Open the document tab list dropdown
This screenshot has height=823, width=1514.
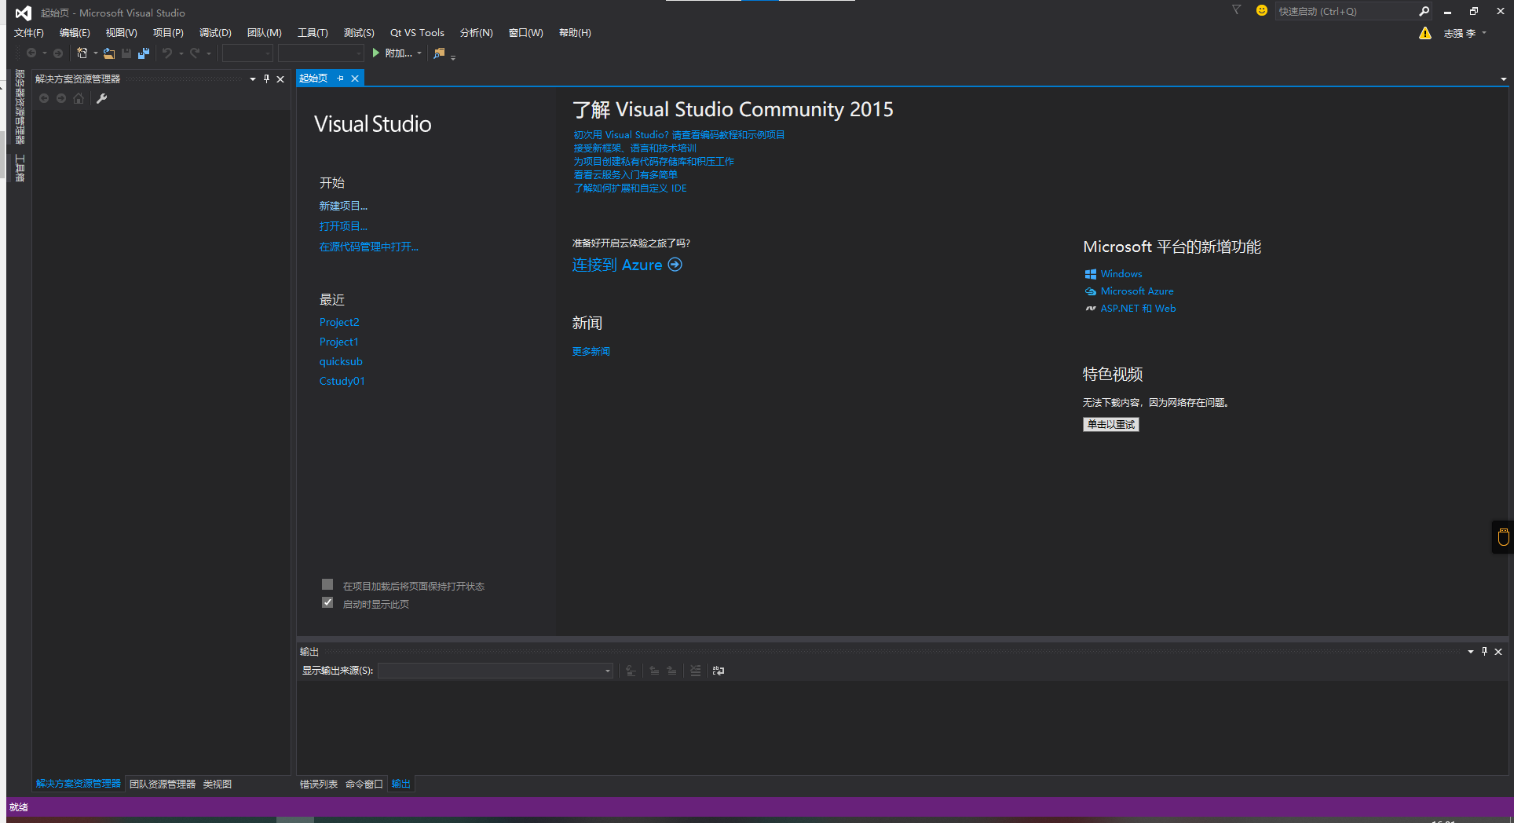1504,79
